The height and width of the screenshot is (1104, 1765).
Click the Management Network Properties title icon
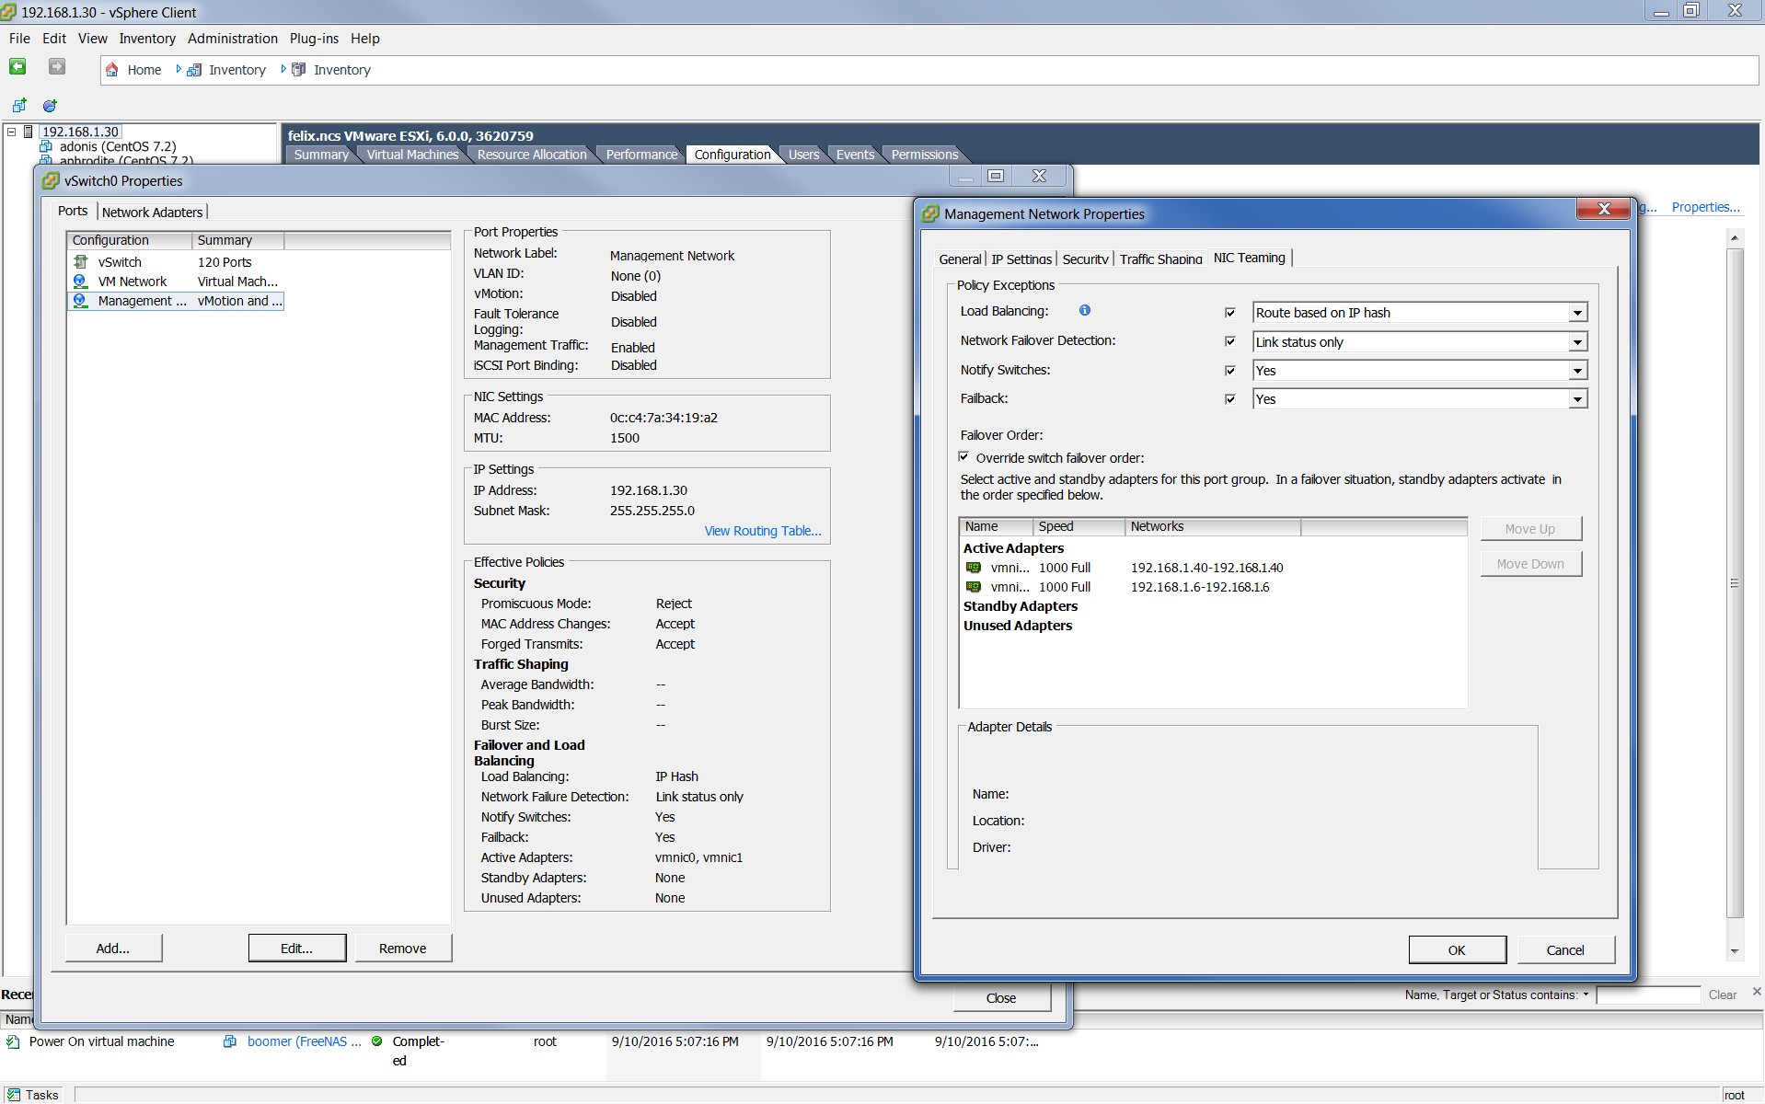[x=931, y=214]
